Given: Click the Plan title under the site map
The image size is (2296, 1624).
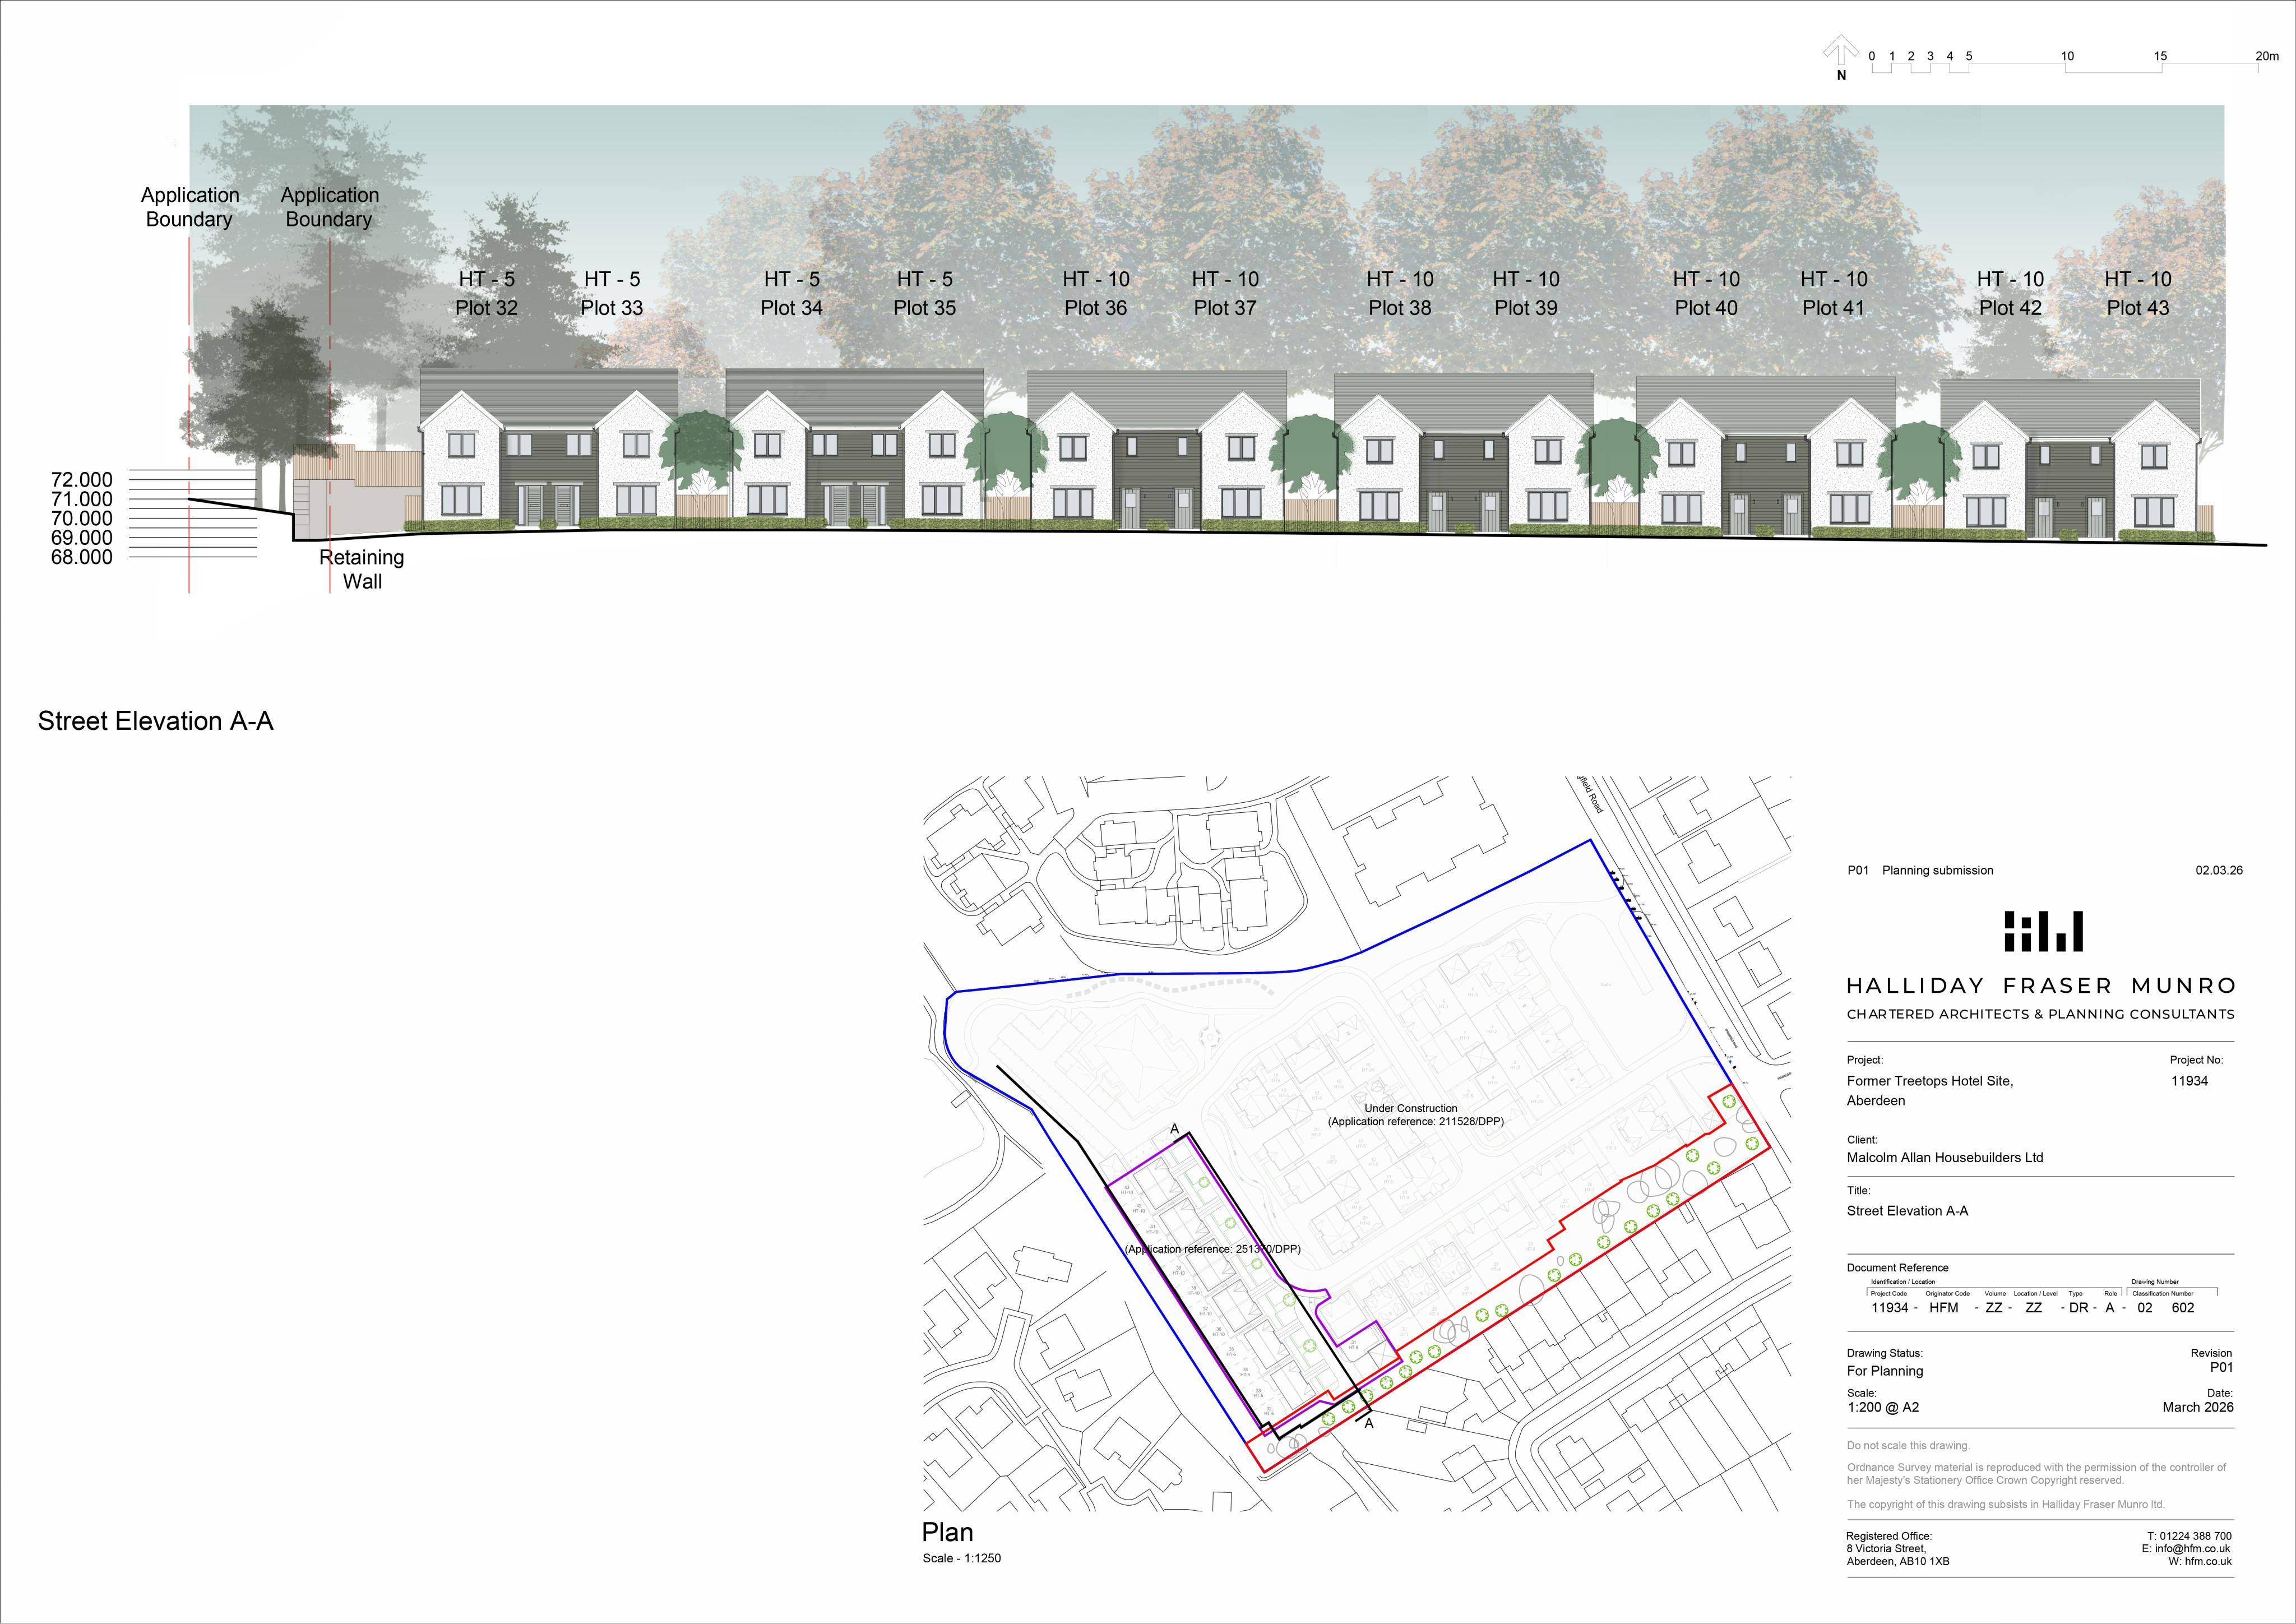Looking at the screenshot, I should click(947, 1532).
